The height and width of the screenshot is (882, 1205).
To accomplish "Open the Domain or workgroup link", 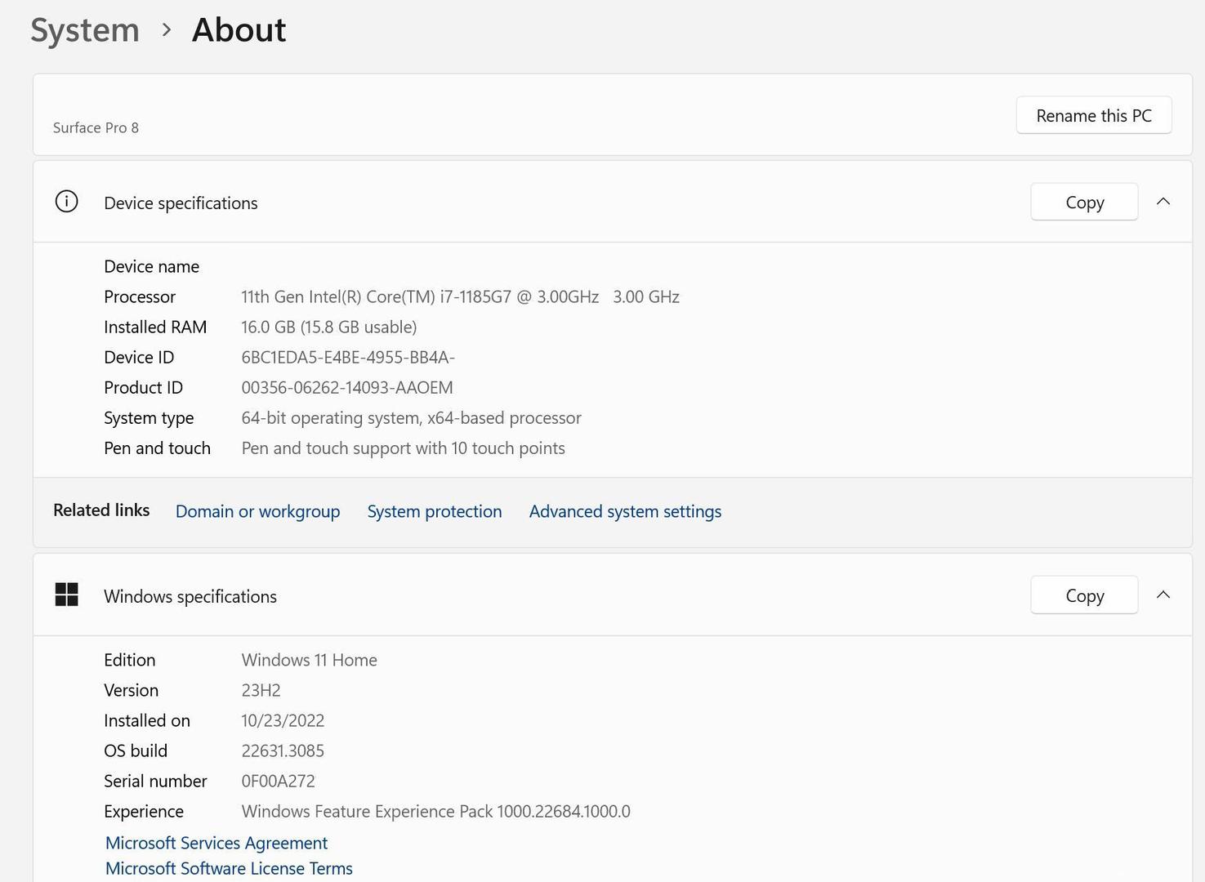I will [x=257, y=511].
